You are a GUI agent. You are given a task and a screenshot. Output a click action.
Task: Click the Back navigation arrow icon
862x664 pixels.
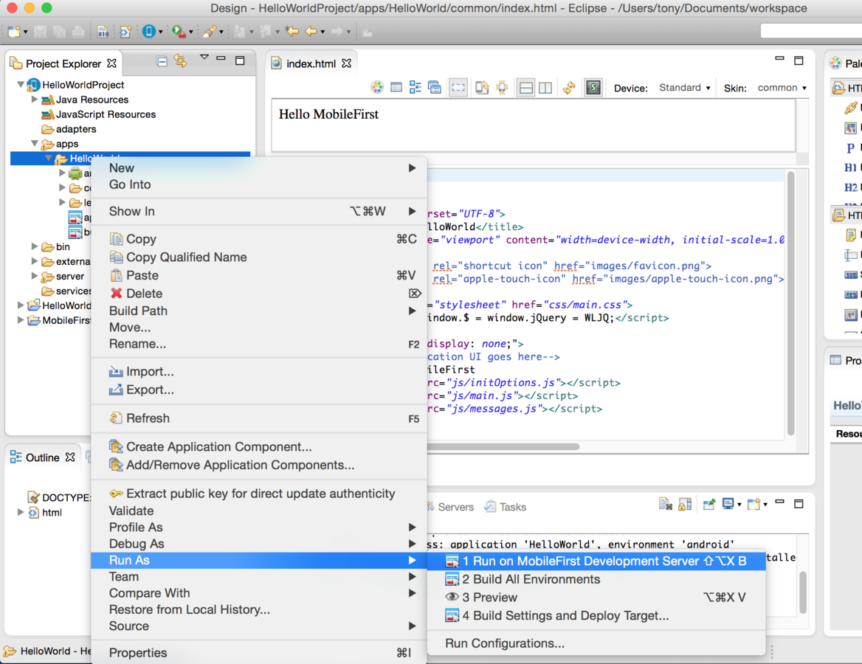tap(311, 31)
